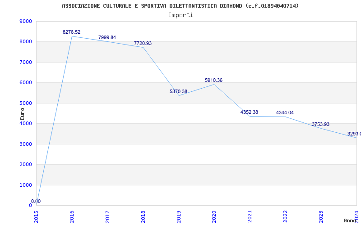361x225 pixels.
Task: Select the 2023 year axis tick
Action: click(321, 217)
